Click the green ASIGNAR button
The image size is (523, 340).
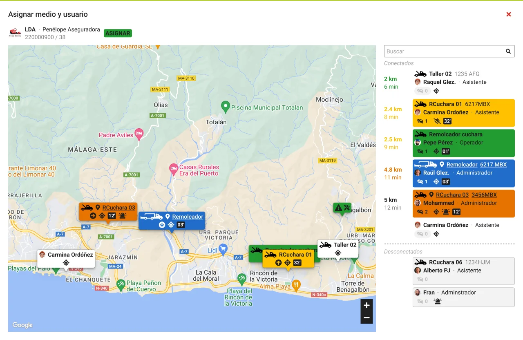(118, 34)
